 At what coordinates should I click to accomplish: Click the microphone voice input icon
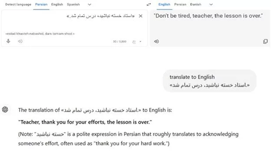tap(8, 41)
